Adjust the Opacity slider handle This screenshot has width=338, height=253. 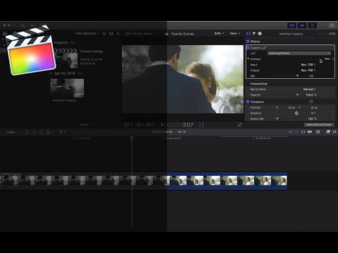click(297, 95)
